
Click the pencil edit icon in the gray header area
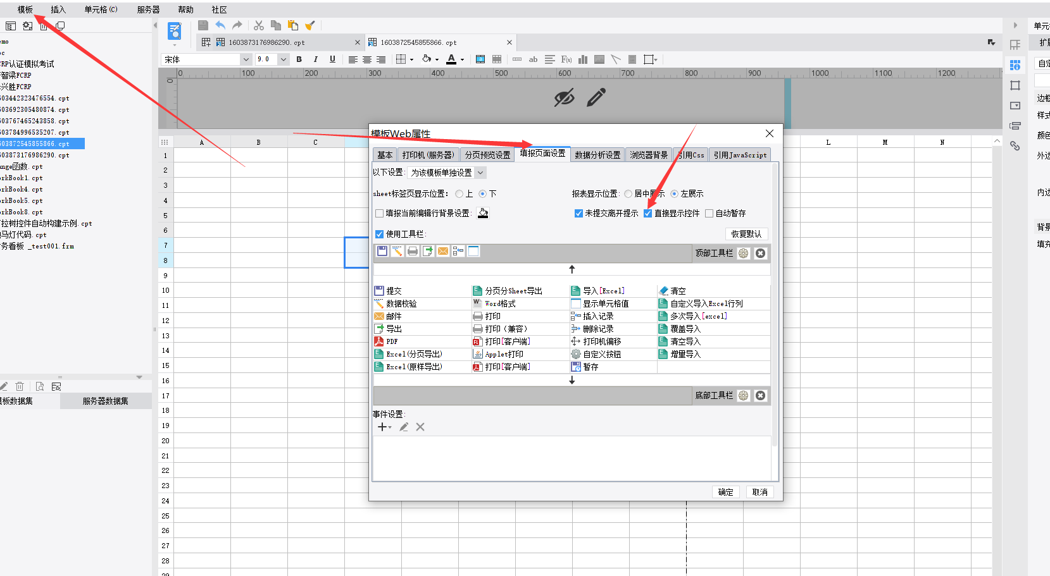pyautogui.click(x=596, y=97)
